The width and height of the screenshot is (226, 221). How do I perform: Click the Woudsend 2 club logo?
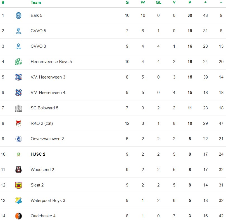[x=18, y=170]
